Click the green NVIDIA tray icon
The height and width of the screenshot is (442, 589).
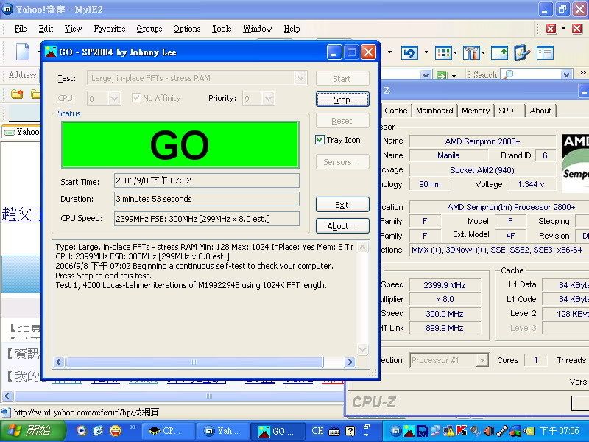pos(529,431)
